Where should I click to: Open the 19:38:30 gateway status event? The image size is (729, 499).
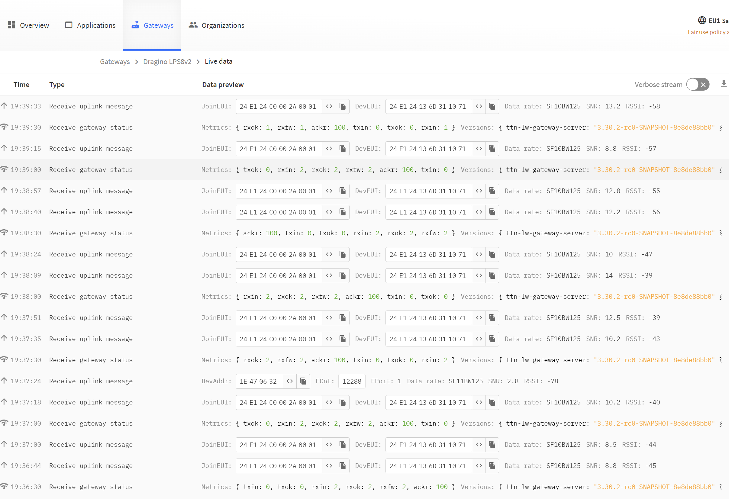tap(364, 233)
